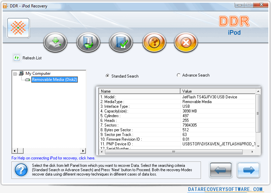Click the blue question-mark info icon
The width and height of the screenshot is (271, 193).
pyautogui.click(x=21, y=170)
